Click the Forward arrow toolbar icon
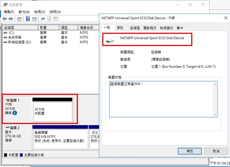Image resolution: width=230 pixels, height=167 pixels. coord(11,18)
